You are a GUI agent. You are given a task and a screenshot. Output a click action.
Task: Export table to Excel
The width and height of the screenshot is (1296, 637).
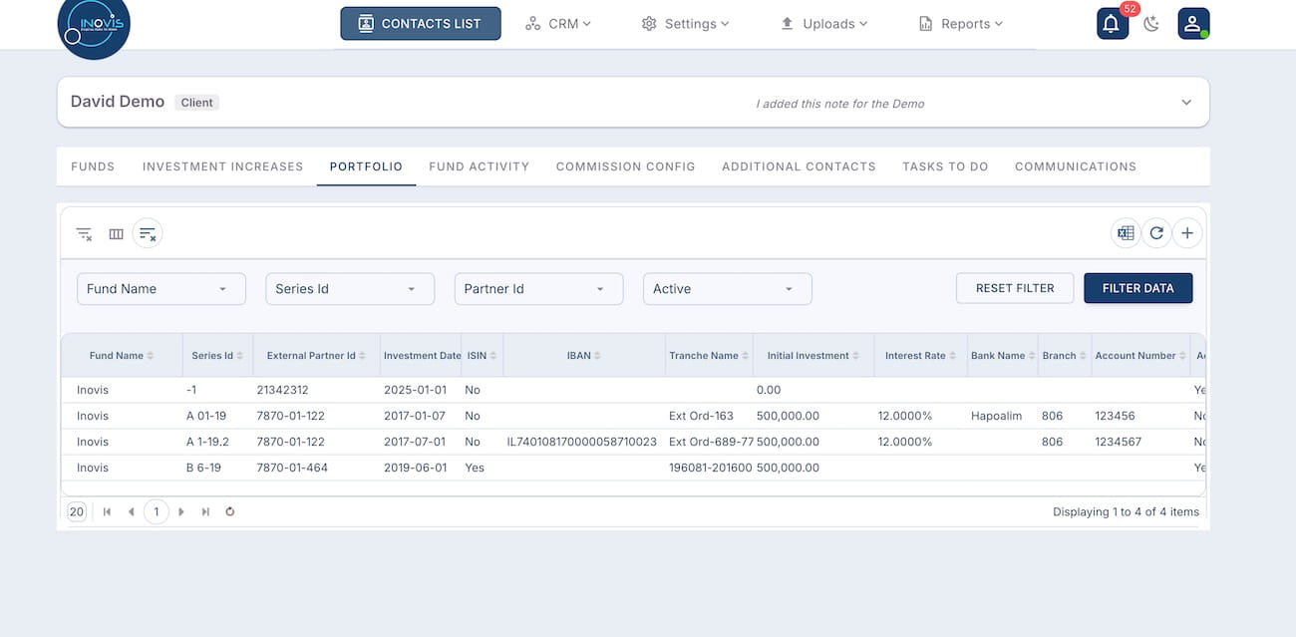(1126, 233)
